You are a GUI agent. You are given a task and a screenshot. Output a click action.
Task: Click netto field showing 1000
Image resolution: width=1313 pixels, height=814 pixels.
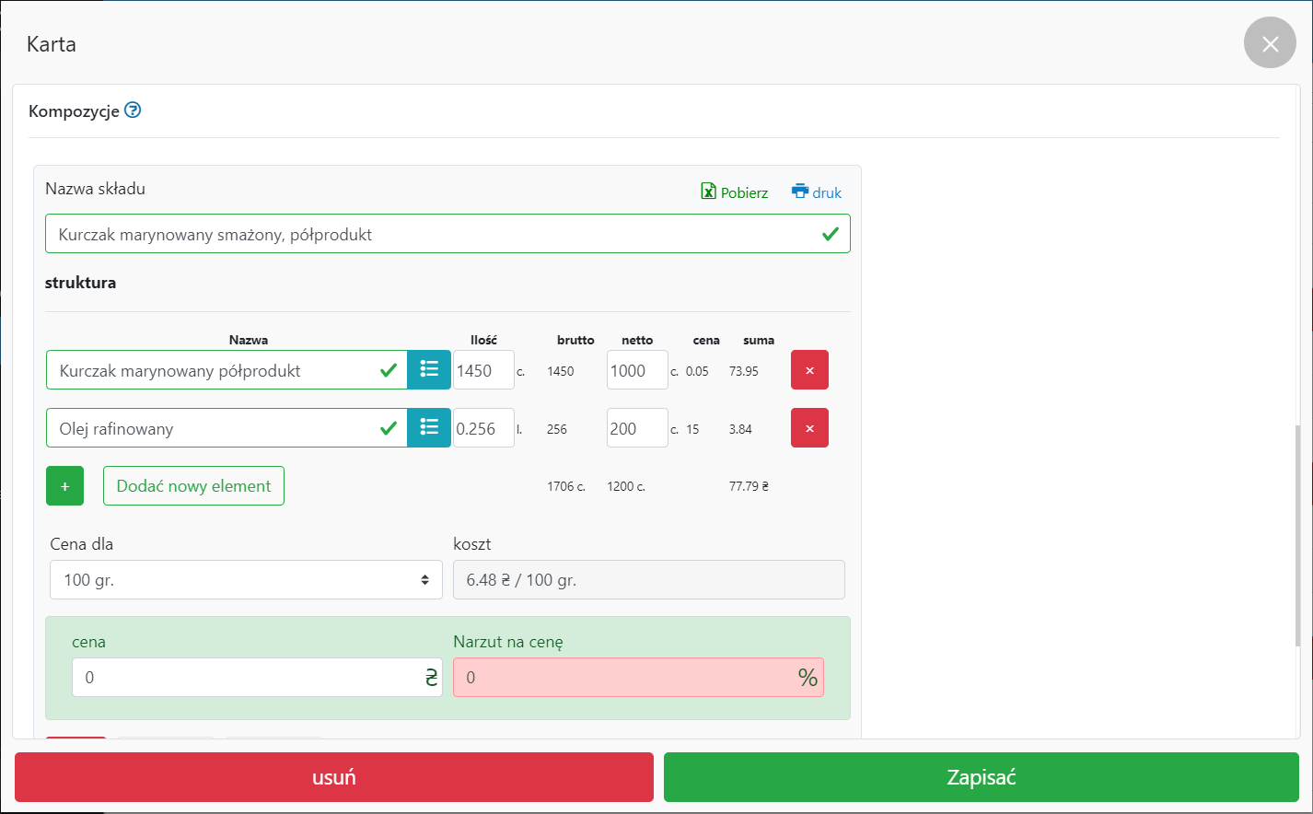[636, 370]
